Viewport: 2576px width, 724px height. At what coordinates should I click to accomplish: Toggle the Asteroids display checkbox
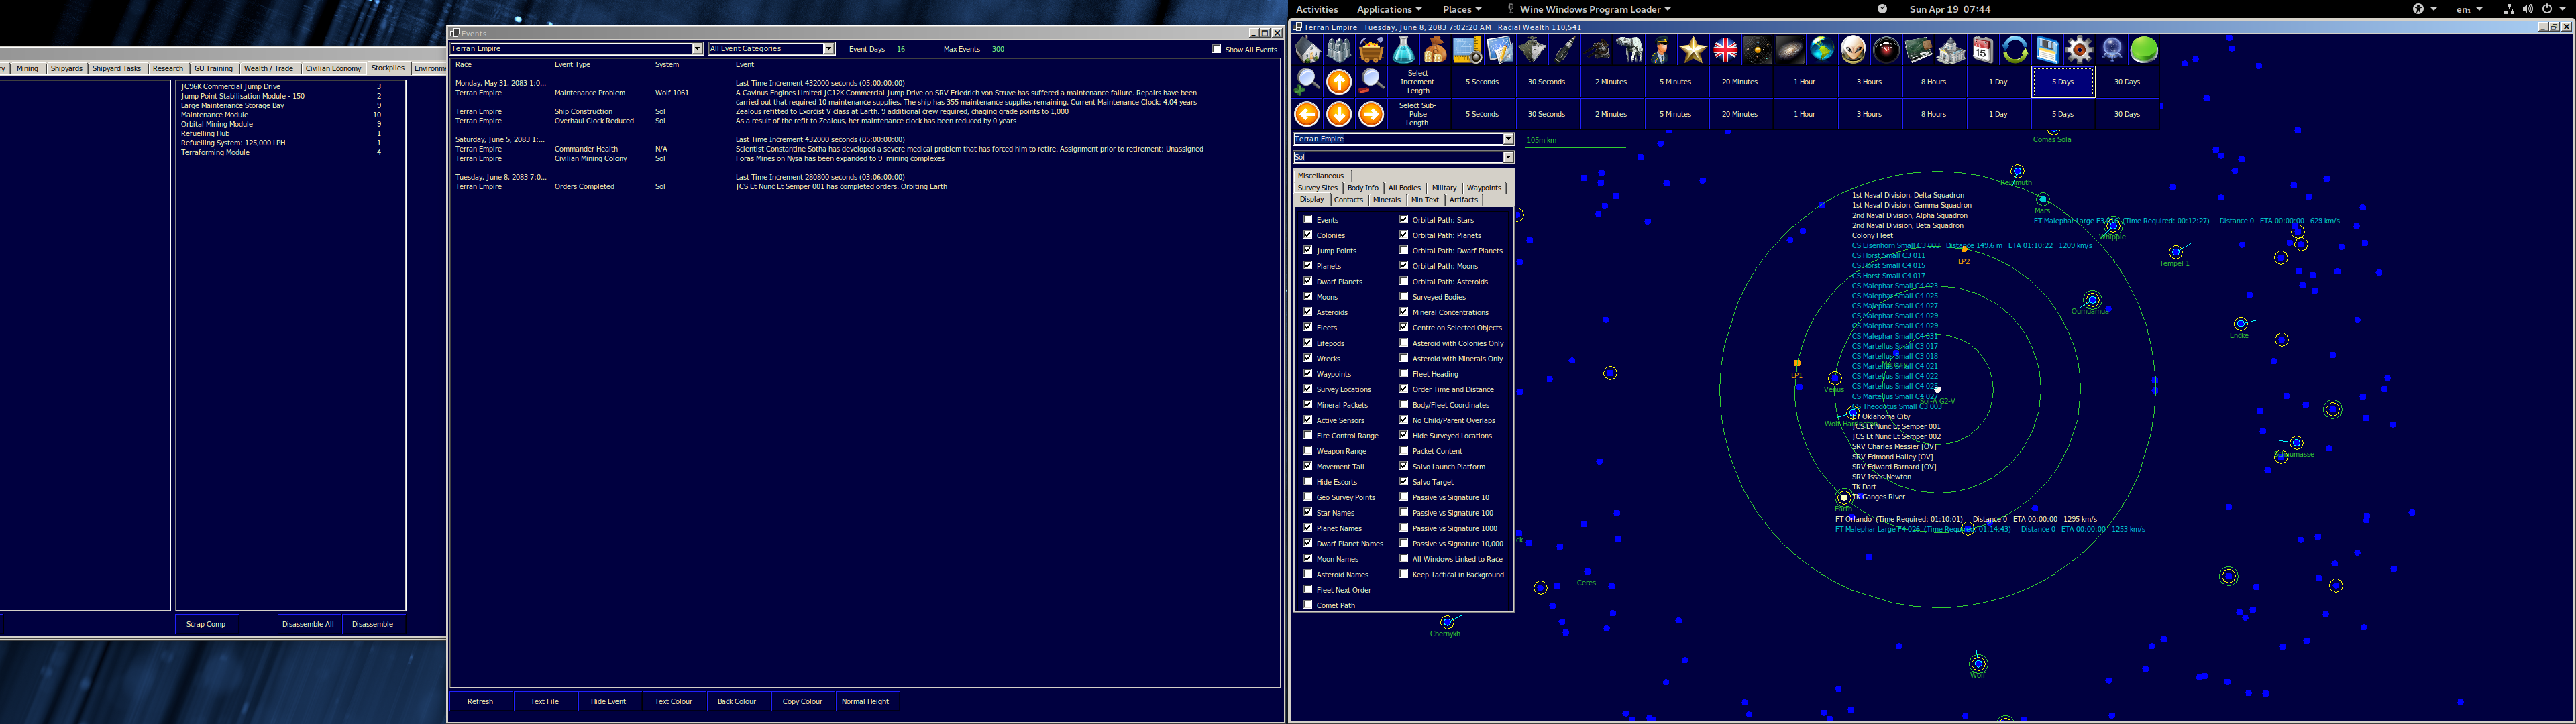coord(1308,312)
